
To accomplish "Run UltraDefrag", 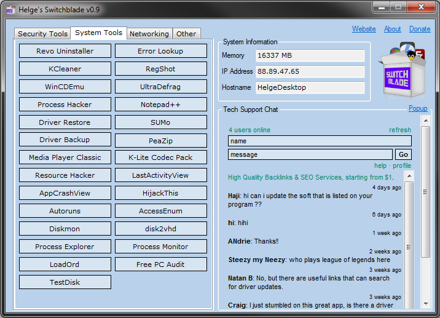I will click(x=160, y=87).
